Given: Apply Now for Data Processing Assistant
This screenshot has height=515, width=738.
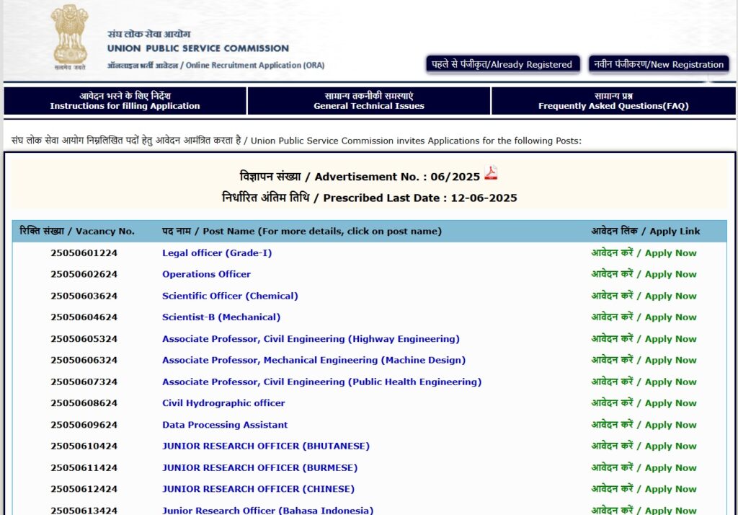Looking at the screenshot, I should 644,425.
